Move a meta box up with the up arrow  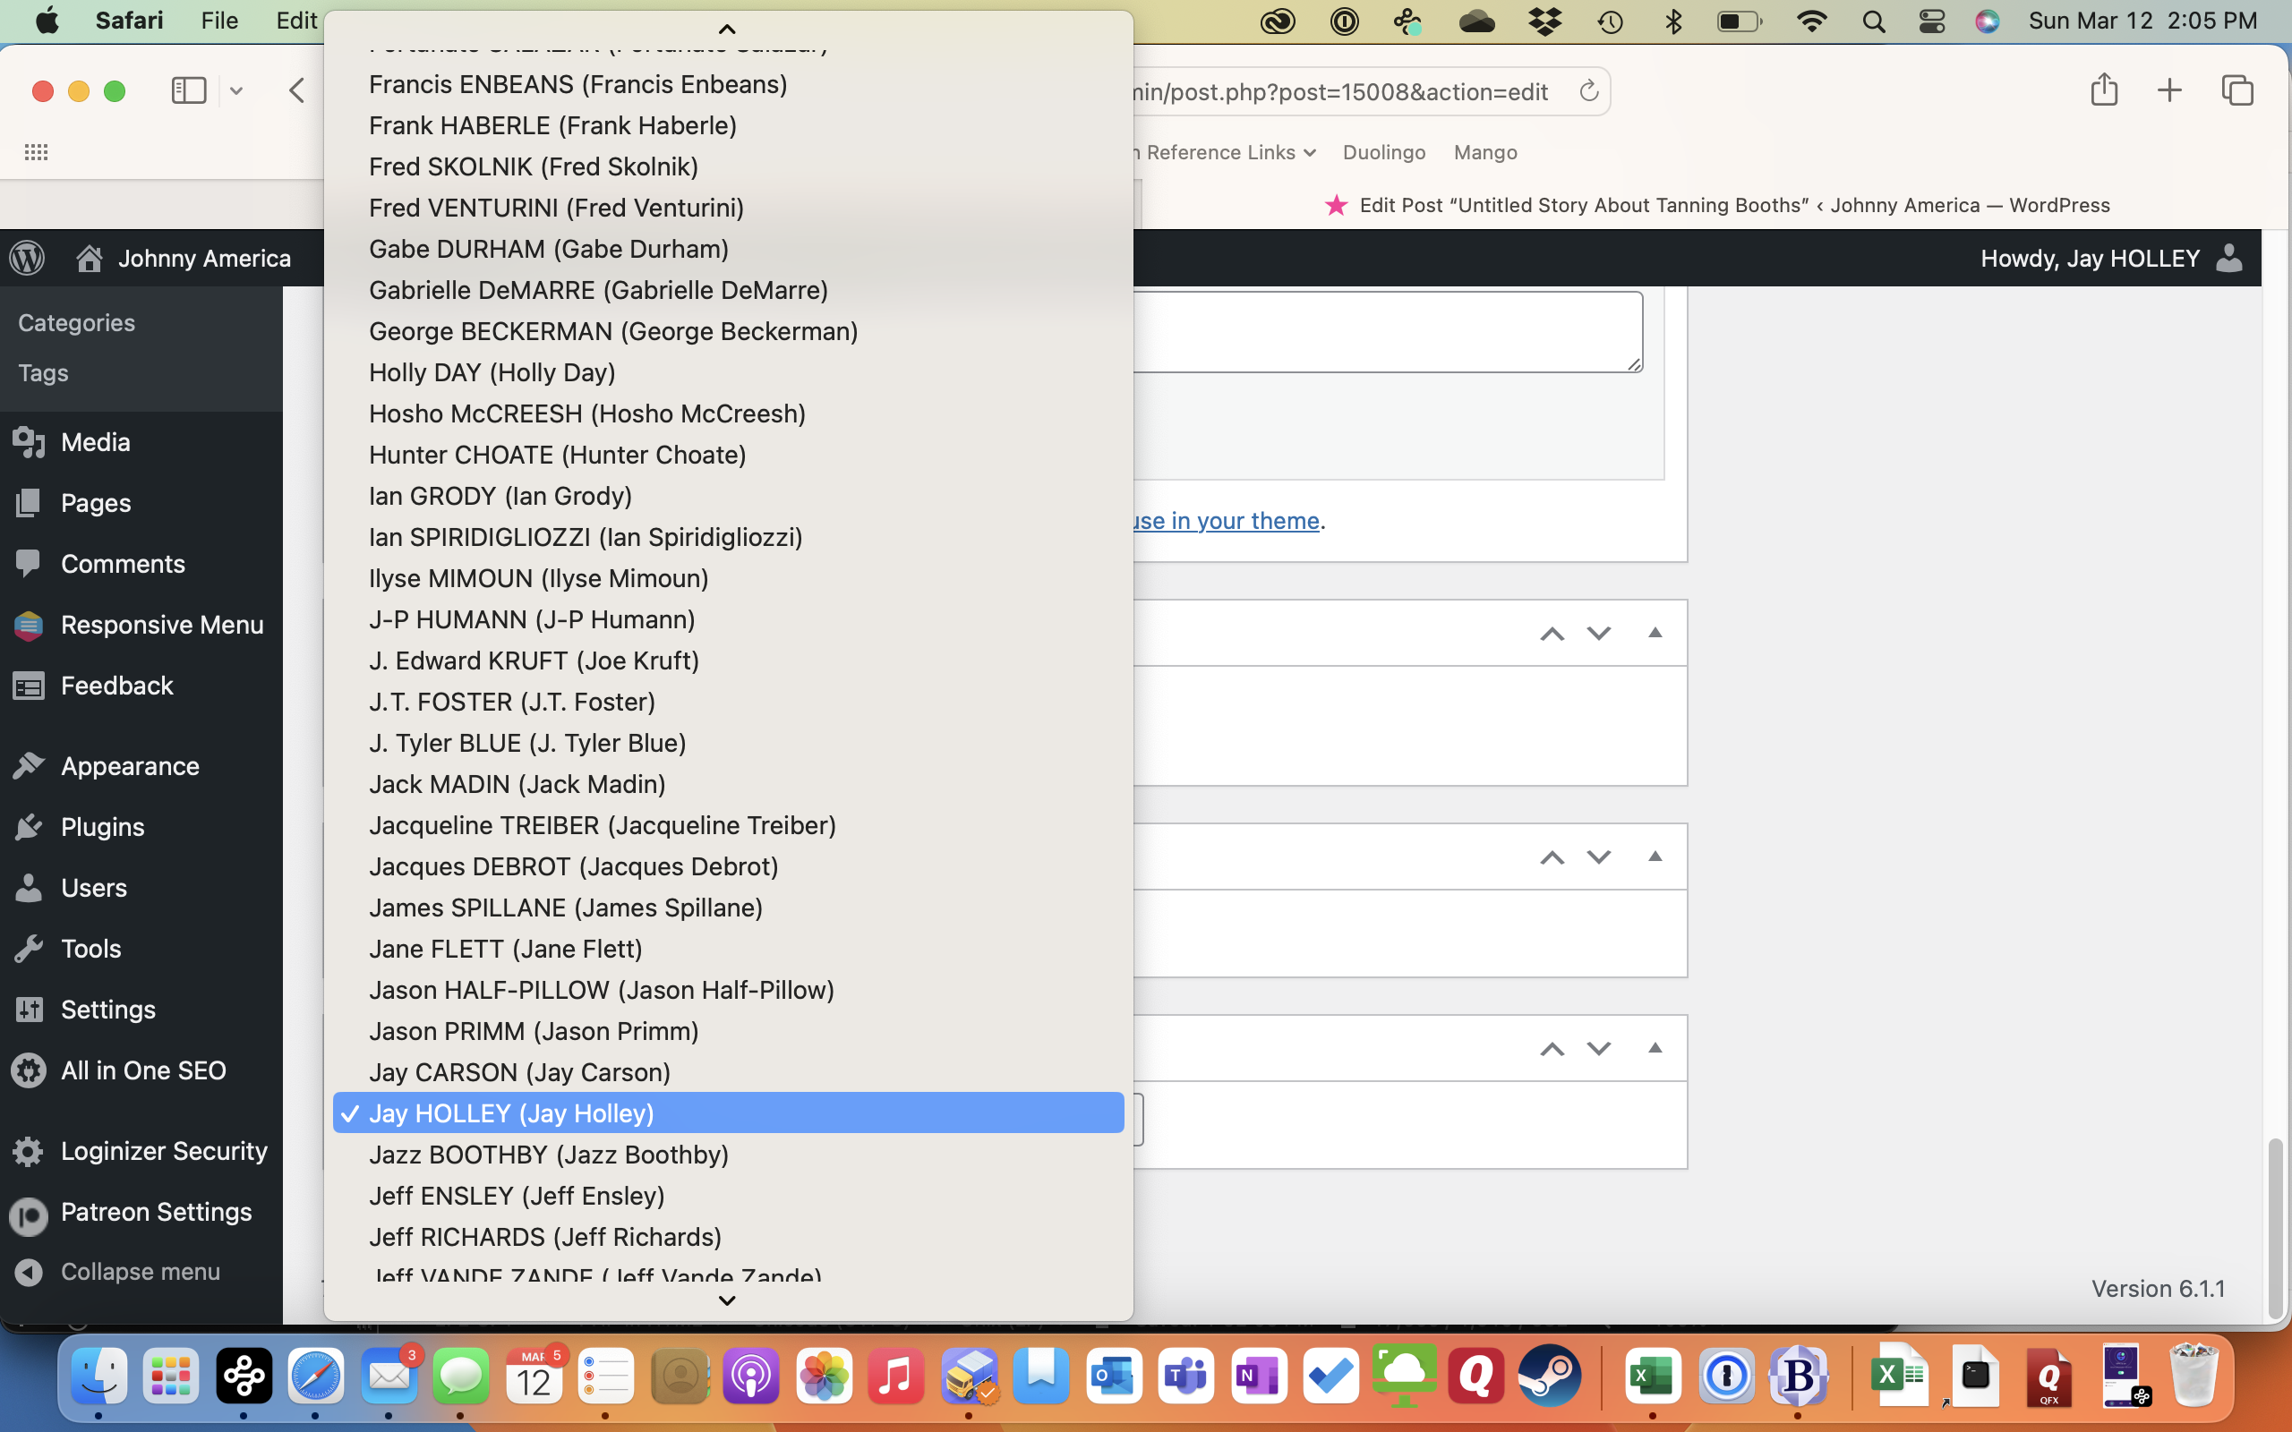coord(1552,633)
